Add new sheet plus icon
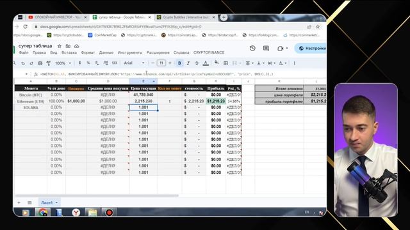 [x=19, y=203]
